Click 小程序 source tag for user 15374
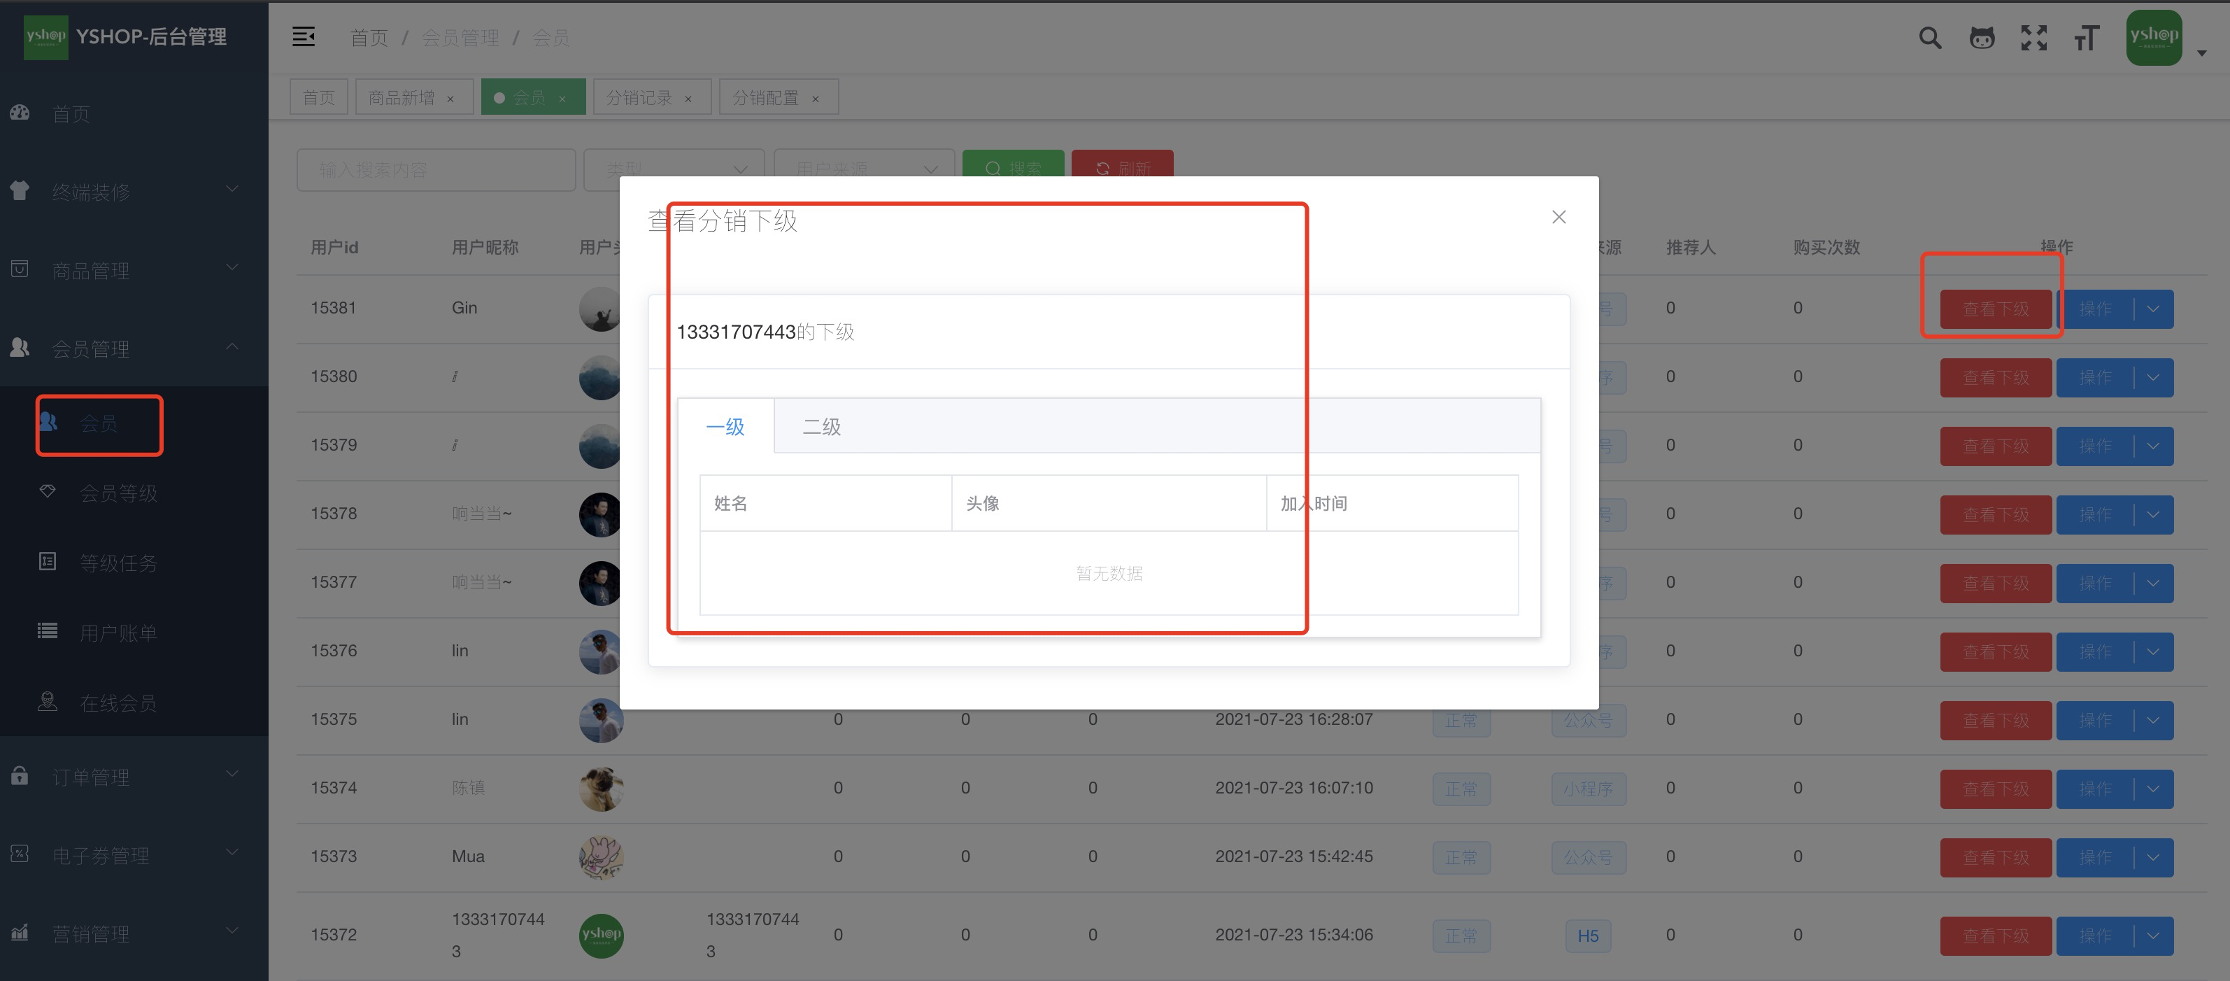The width and height of the screenshot is (2230, 981). tap(1588, 789)
